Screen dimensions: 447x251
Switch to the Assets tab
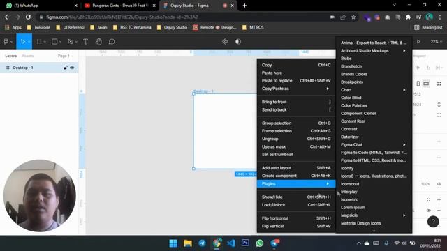tap(28, 56)
